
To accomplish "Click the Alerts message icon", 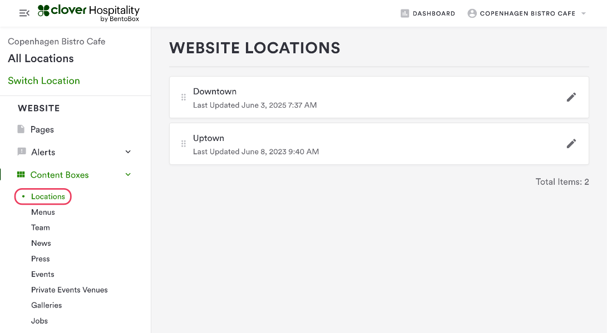I will (x=22, y=152).
